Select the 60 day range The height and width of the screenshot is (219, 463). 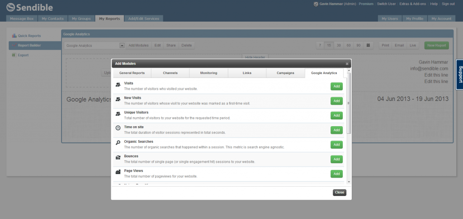[349, 46]
